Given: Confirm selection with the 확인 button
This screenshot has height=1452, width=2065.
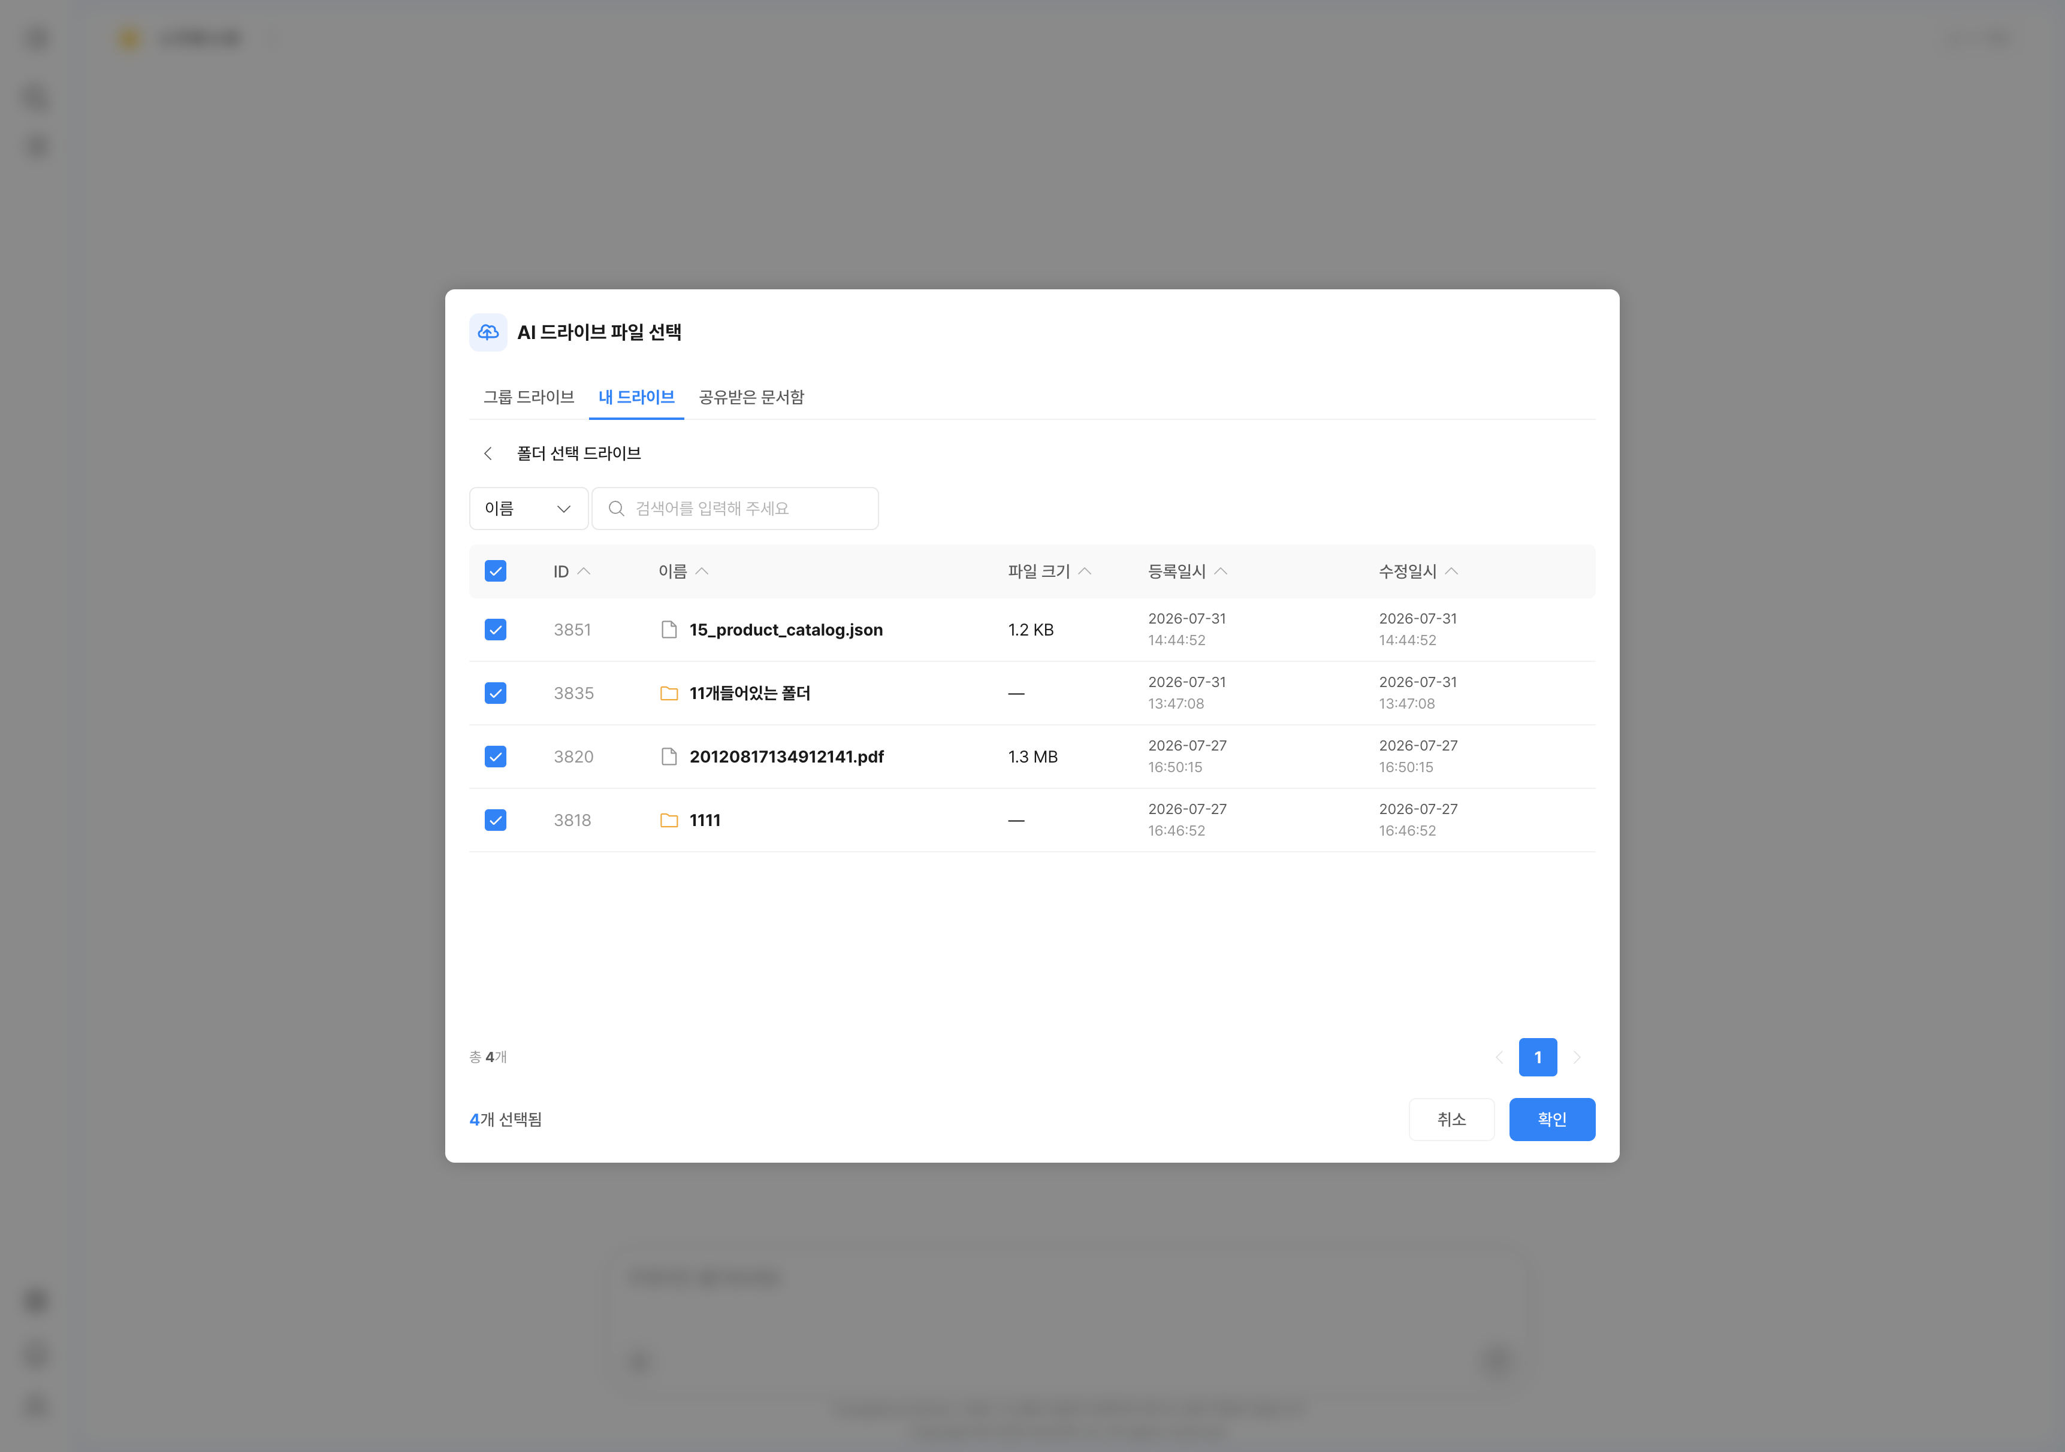Looking at the screenshot, I should click(x=1551, y=1120).
